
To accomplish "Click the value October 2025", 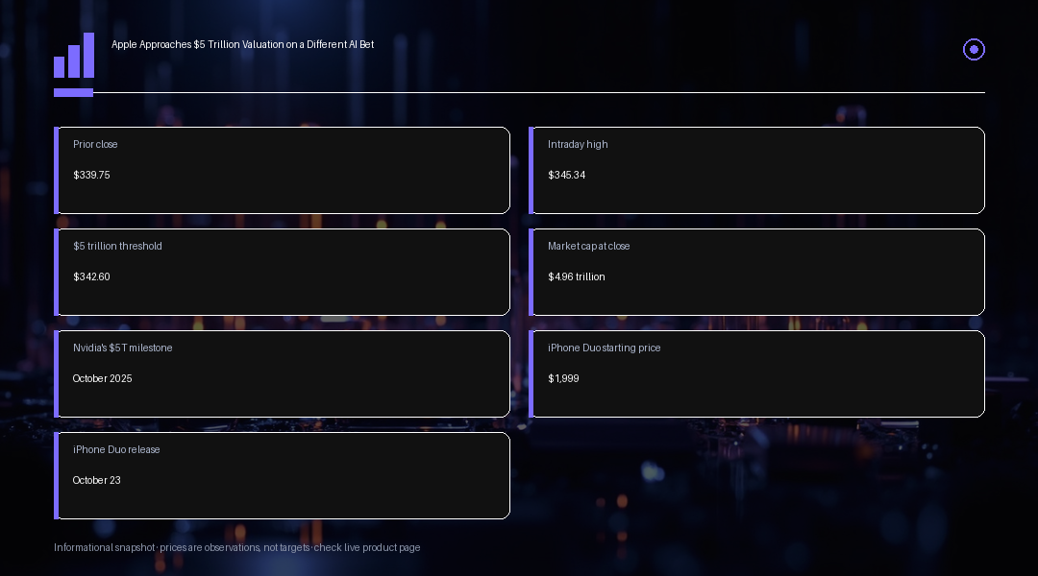I will [x=102, y=379].
